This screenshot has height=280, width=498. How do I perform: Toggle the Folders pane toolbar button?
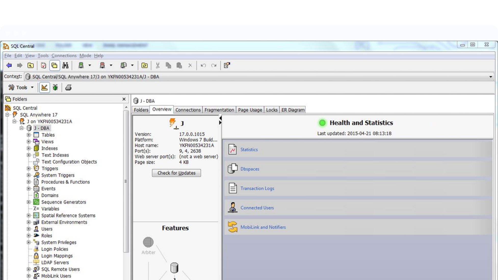point(54,65)
